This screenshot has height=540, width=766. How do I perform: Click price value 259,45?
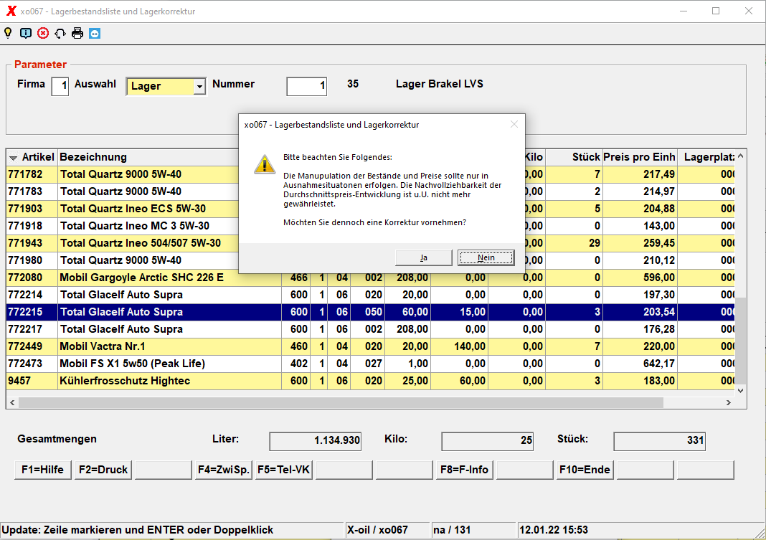pos(659,243)
